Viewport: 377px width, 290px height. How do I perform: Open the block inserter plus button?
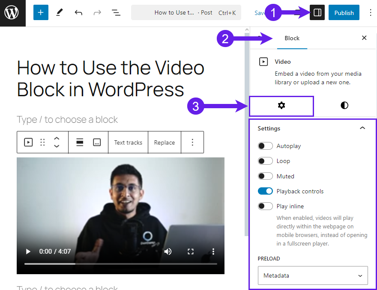pos(41,12)
